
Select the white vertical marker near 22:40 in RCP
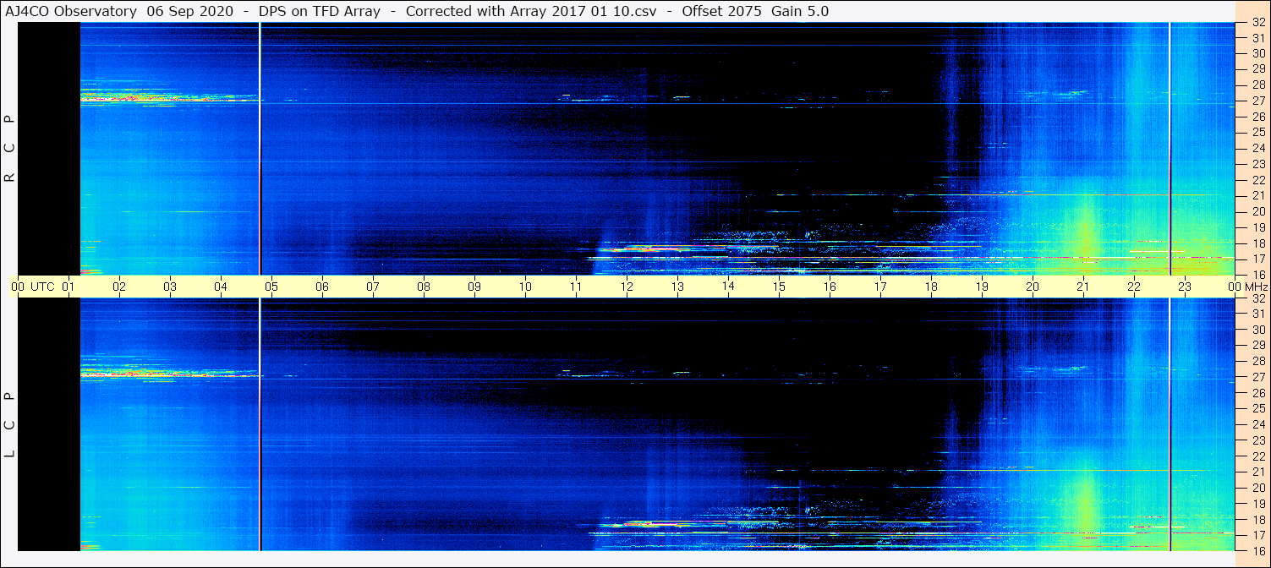pyautogui.click(x=1170, y=149)
